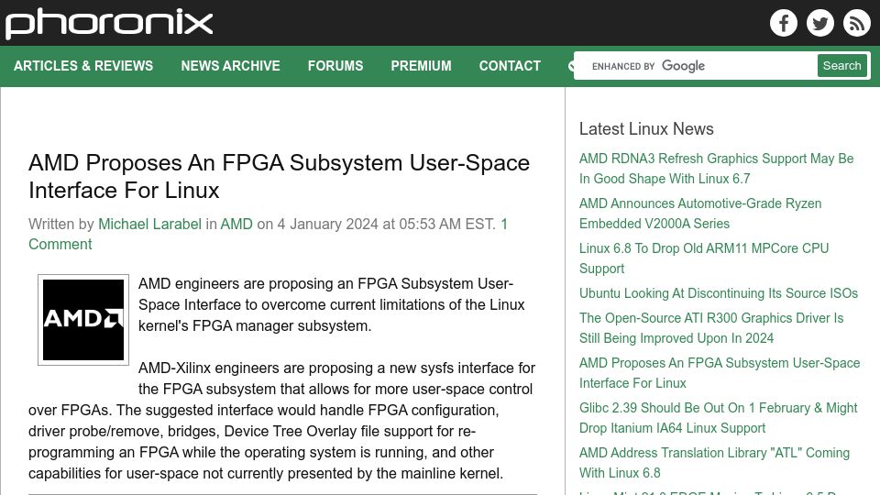The image size is (880, 495).
Task: Click the green Search button
Action: (x=841, y=66)
